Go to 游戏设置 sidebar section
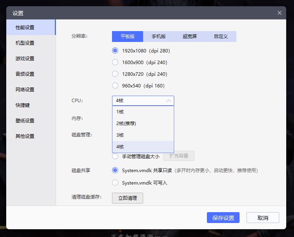The height and width of the screenshot is (237, 294). click(25, 59)
